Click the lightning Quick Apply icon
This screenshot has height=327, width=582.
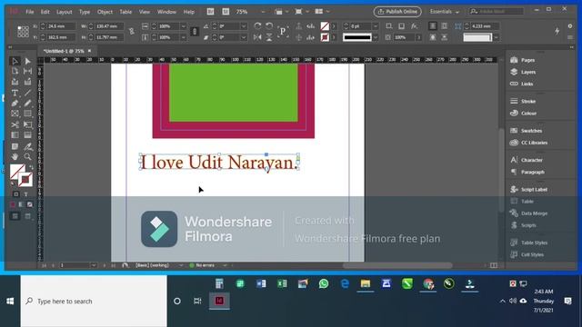click(557, 32)
